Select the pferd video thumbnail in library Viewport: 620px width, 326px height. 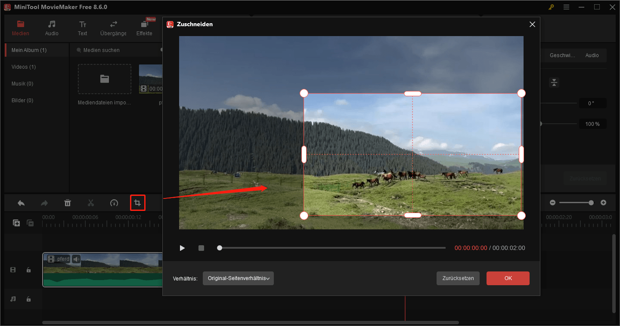click(151, 79)
